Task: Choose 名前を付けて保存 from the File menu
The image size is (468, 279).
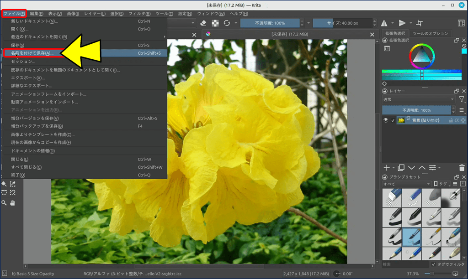Action: point(32,53)
